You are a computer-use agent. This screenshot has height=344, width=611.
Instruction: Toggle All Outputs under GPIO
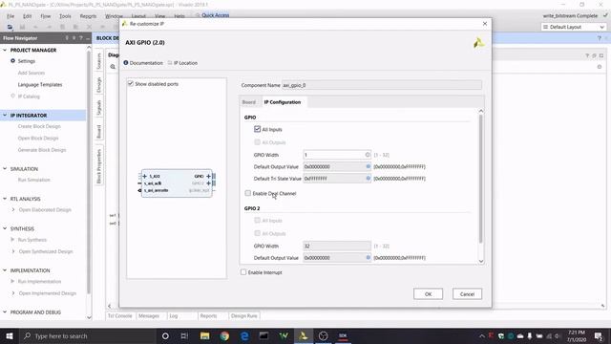click(257, 142)
